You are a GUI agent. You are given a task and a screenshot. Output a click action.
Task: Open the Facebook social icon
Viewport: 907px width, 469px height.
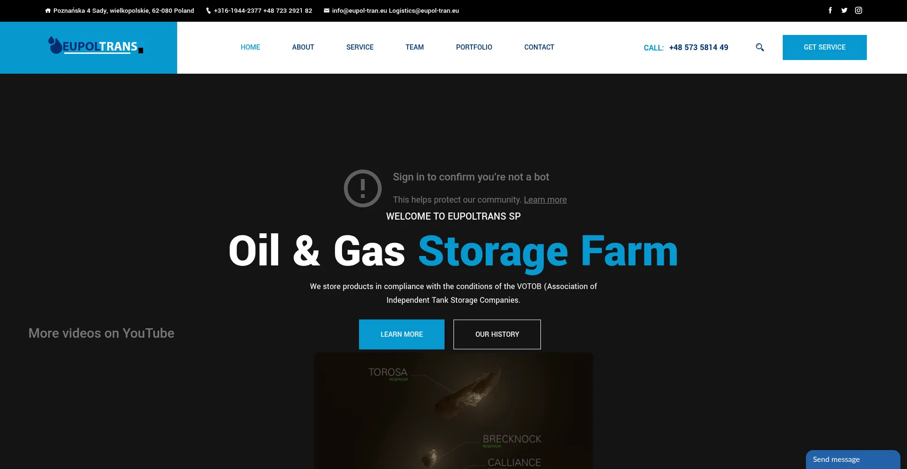[x=830, y=10]
